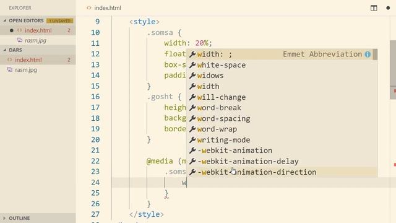
Task: Click the HTML file icon of index.html in DARS
Action: pos(10,60)
